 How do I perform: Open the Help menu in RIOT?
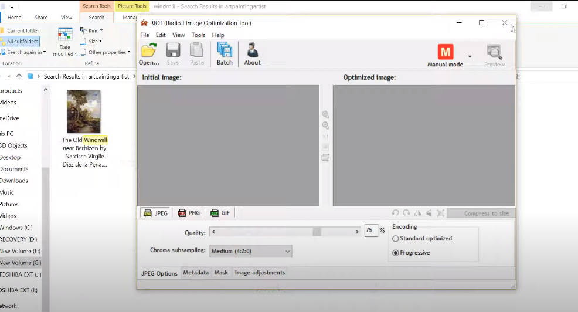tap(218, 35)
